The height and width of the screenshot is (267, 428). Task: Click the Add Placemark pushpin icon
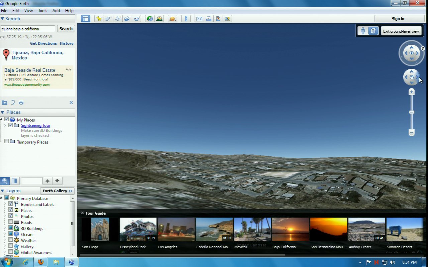click(x=99, y=19)
